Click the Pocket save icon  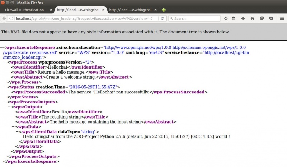[x=271, y=18]
